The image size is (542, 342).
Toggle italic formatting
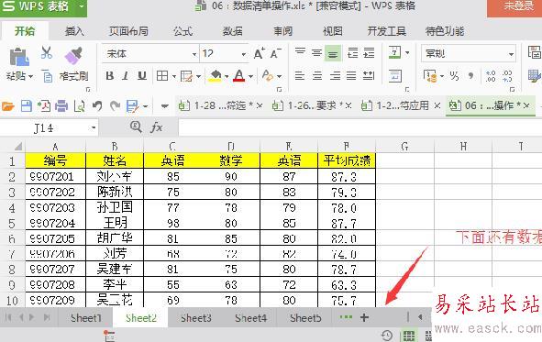click(x=126, y=76)
